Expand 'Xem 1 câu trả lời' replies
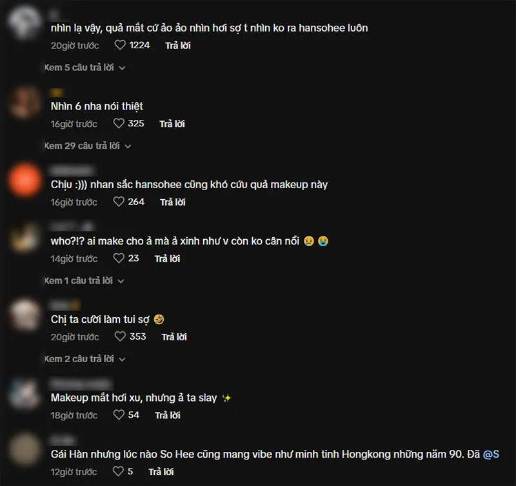Image resolution: width=516 pixels, height=486 pixels. [84, 281]
